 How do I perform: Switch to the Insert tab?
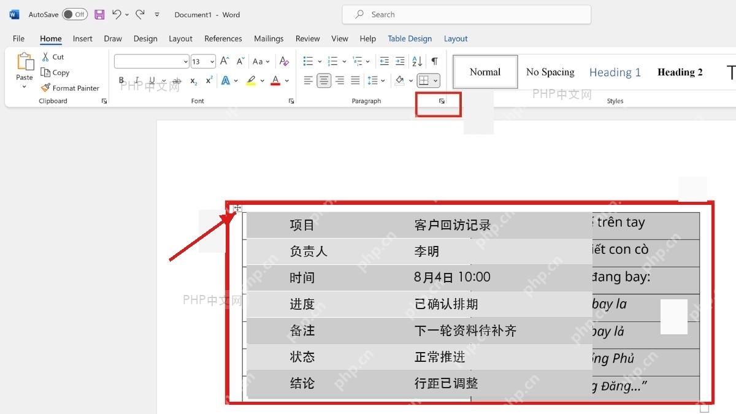tap(83, 39)
